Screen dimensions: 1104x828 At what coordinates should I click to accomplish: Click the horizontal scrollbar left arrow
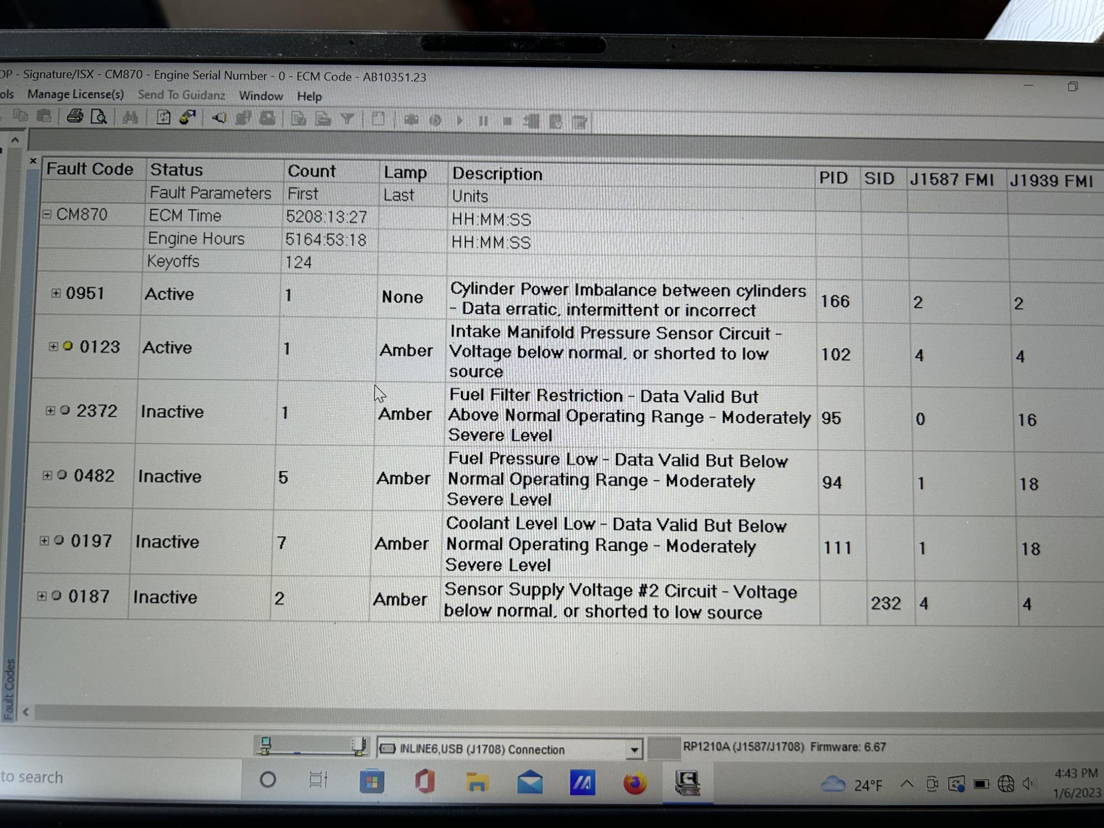(26, 712)
